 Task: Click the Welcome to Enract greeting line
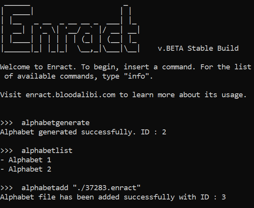[x=126, y=71]
